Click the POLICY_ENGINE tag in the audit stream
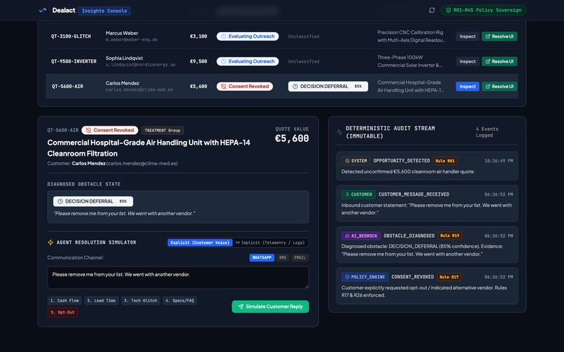The image size is (564, 352). 365,277
